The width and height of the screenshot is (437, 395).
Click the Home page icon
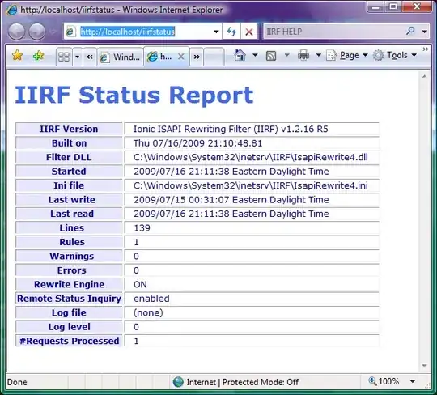(x=240, y=55)
